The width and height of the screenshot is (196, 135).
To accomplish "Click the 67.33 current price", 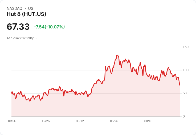I will pos(18,27).
